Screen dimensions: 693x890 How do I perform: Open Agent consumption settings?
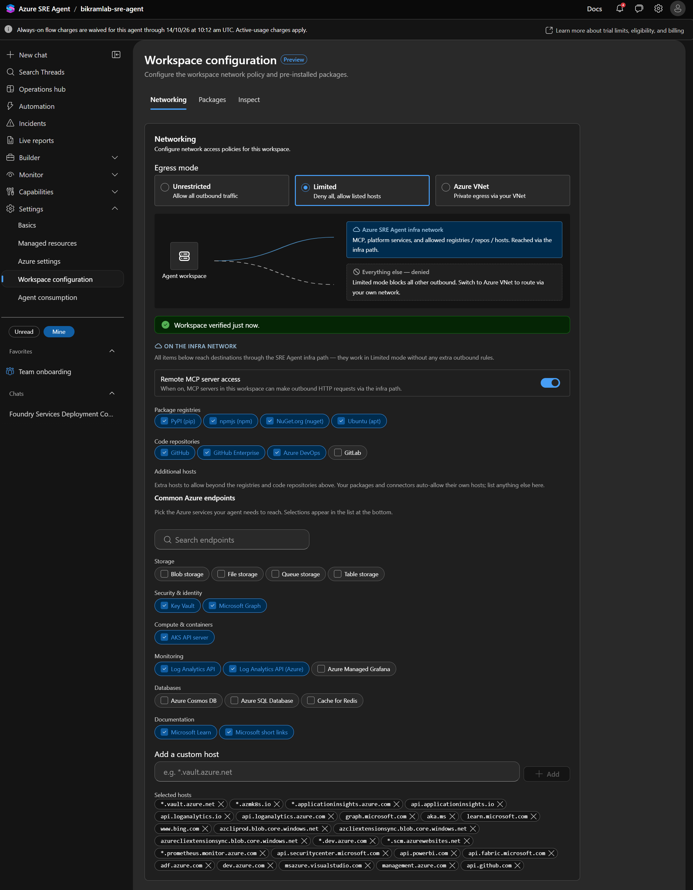[x=48, y=298]
